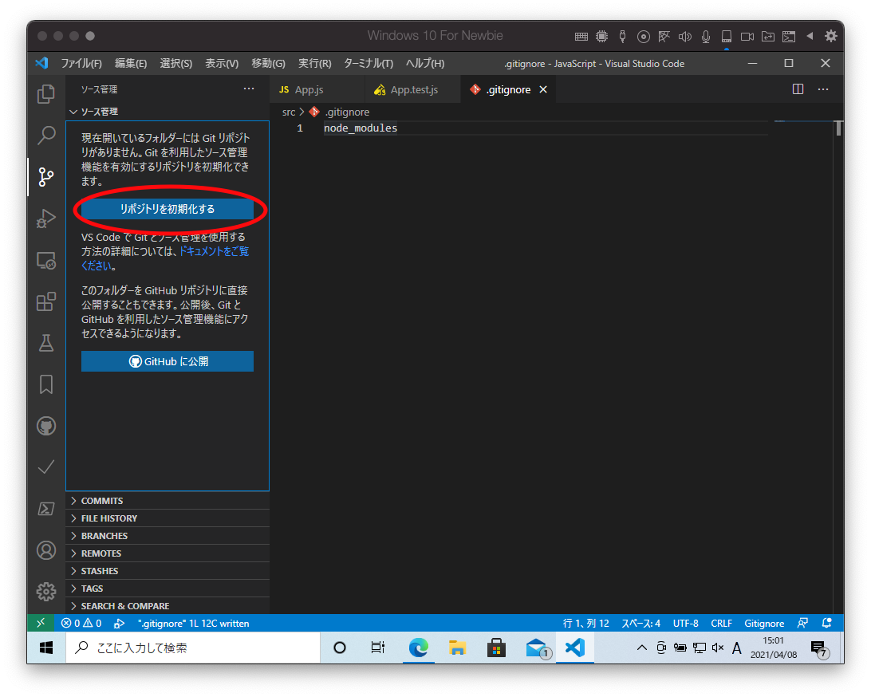Open the Extensions view

(46, 301)
